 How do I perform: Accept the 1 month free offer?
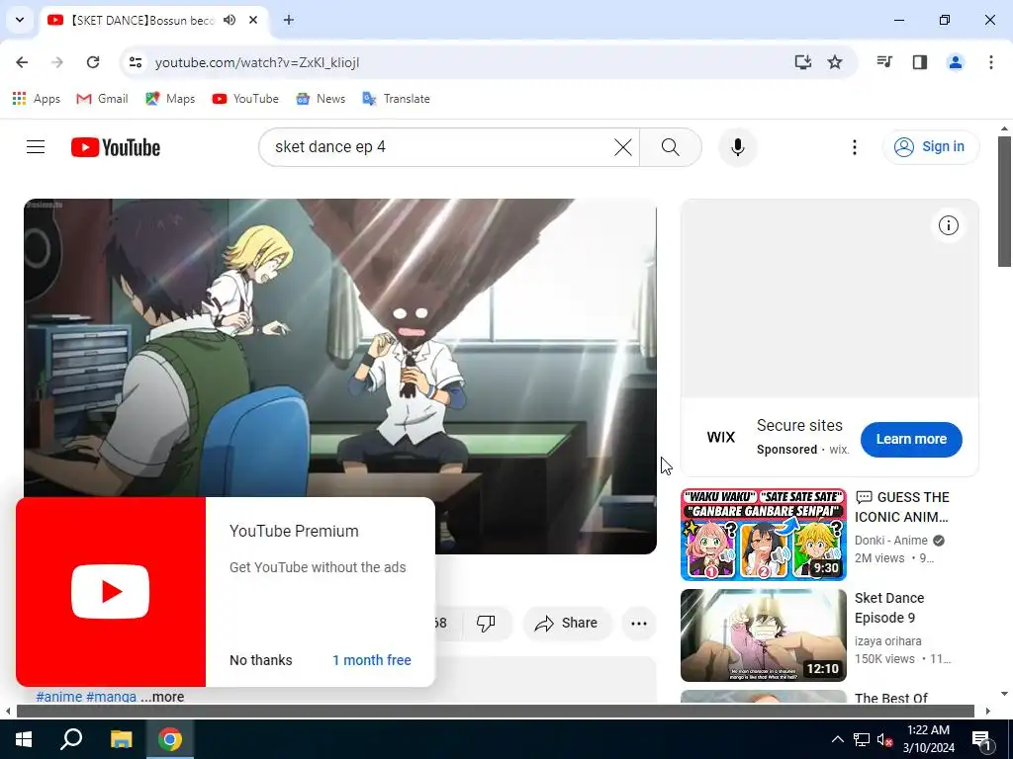tap(372, 660)
